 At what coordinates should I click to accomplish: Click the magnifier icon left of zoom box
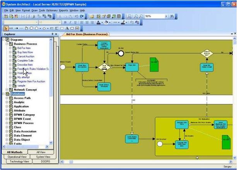(141, 16)
